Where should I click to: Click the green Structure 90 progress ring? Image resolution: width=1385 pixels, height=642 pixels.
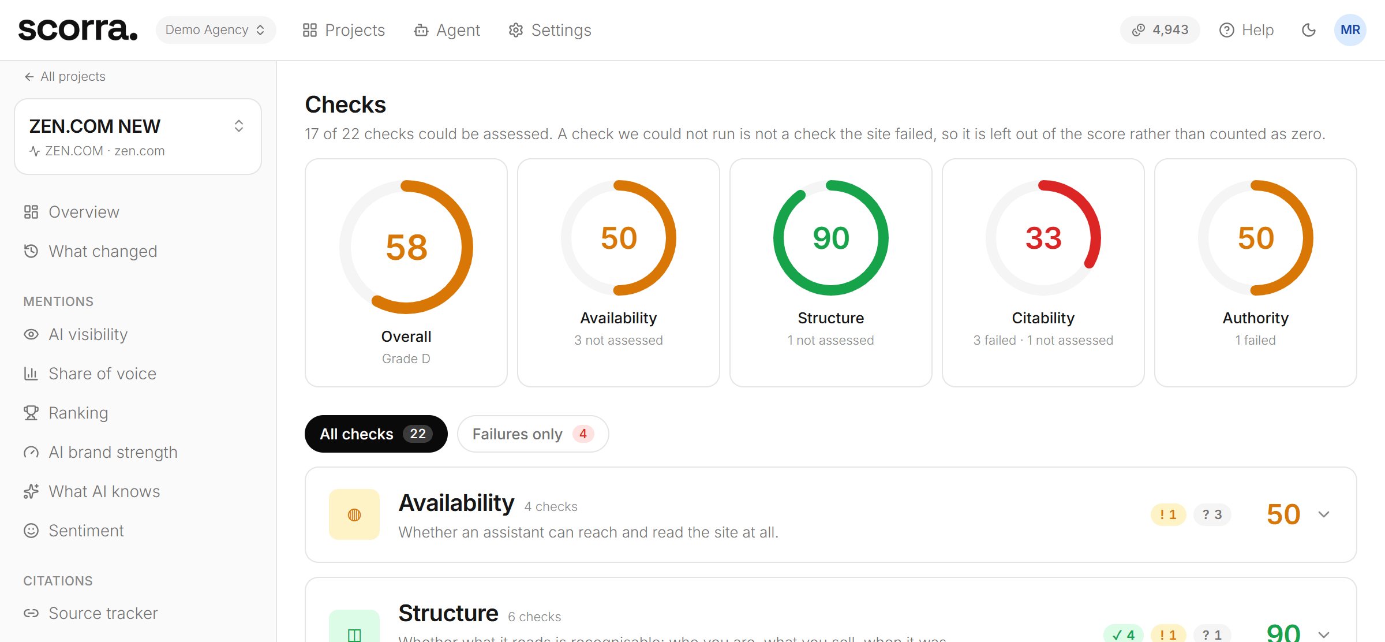coord(831,238)
